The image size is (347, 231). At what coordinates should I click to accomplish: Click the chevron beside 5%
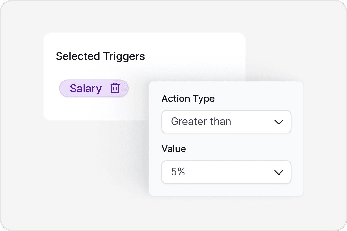pyautogui.click(x=278, y=172)
